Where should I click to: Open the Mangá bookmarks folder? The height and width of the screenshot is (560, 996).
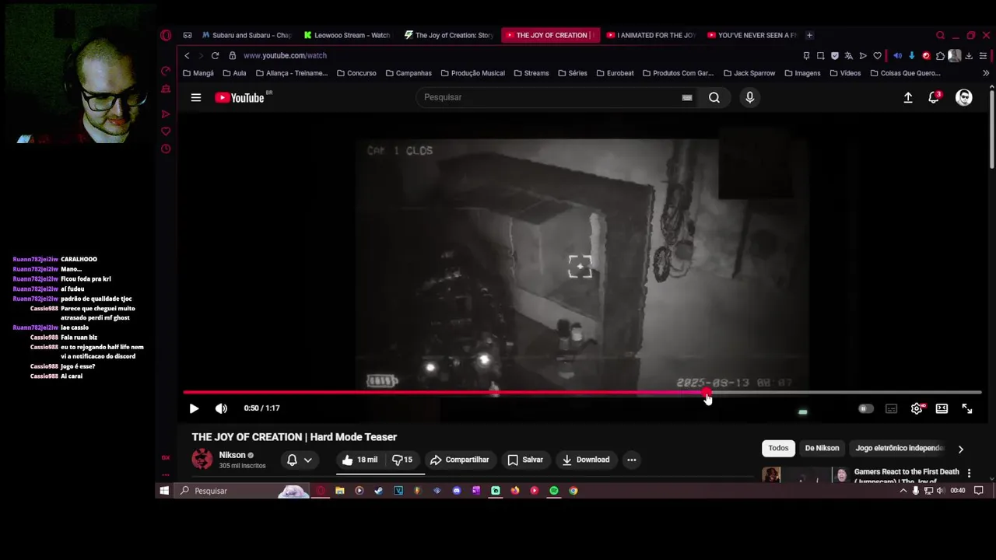point(198,73)
